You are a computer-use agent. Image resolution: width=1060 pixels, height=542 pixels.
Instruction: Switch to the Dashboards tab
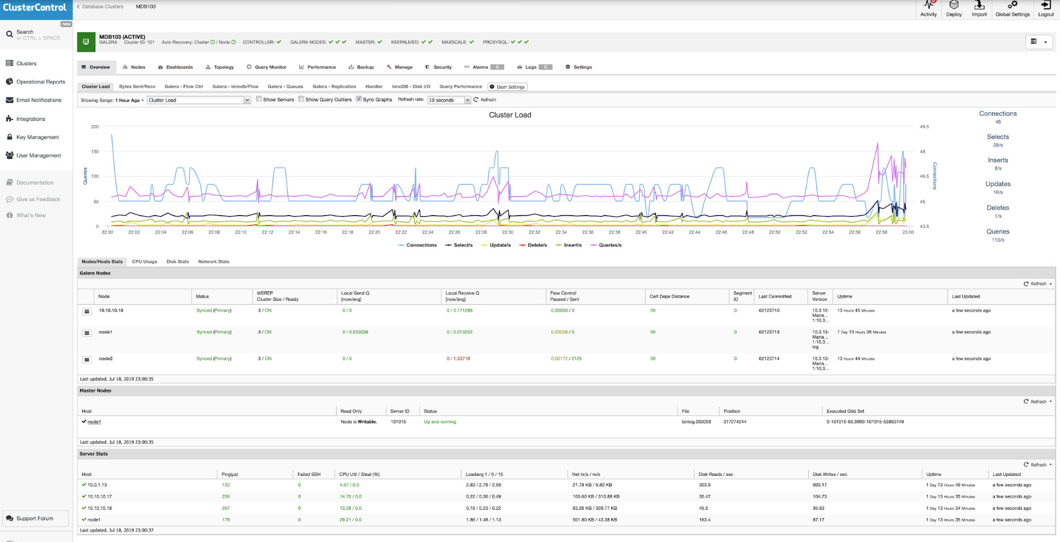[x=176, y=67]
